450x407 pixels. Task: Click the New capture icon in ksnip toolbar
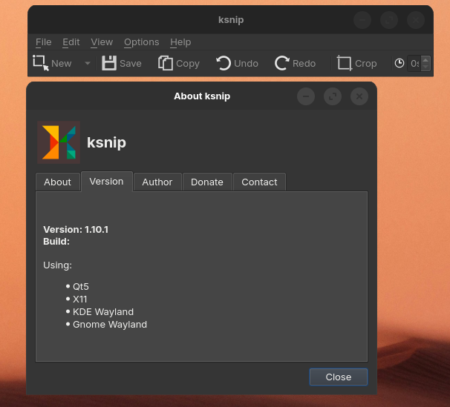(40, 63)
